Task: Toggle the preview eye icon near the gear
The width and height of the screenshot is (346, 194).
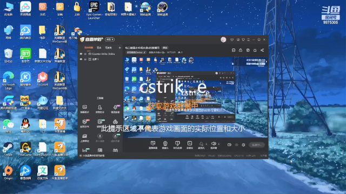Action: coord(237,145)
